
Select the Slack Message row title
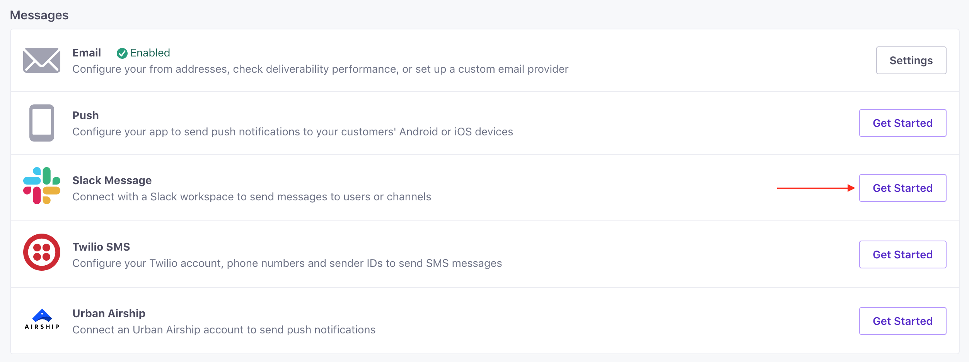[x=112, y=181]
